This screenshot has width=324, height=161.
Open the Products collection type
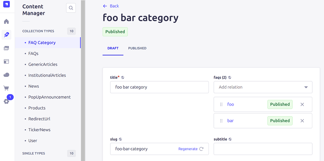pos(37,108)
